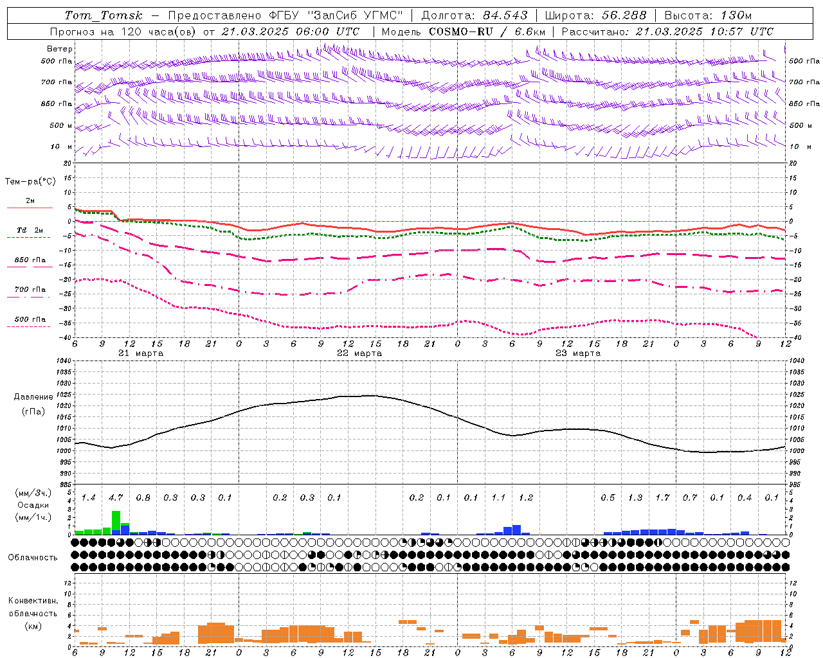Click the (мм/1ч.) precipitation unit label
Viewport: 823px width, 658px height.
(x=34, y=517)
